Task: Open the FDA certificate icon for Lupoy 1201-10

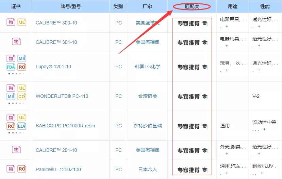Action: [11, 67]
